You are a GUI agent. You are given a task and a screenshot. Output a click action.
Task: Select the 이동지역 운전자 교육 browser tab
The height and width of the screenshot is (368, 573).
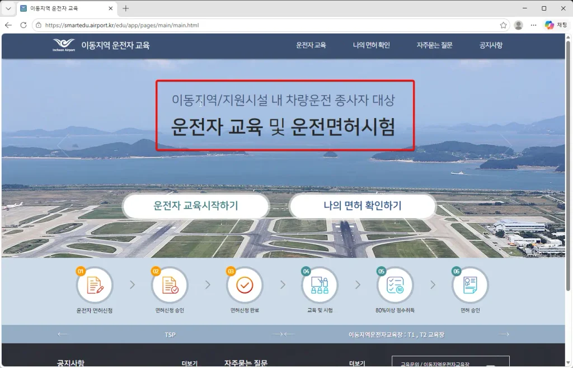(x=67, y=8)
